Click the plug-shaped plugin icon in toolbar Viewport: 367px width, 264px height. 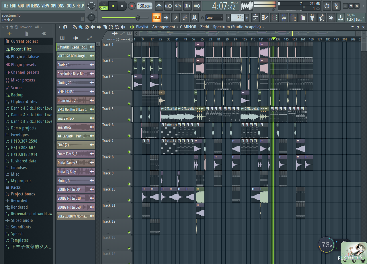312,18
